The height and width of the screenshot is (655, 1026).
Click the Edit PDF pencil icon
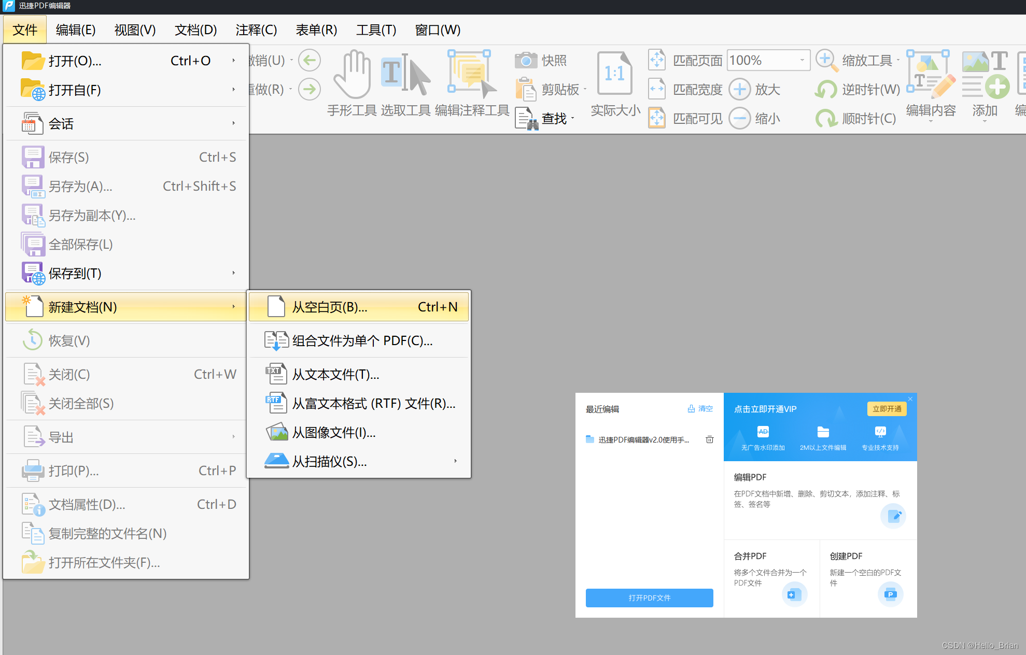pyautogui.click(x=893, y=516)
